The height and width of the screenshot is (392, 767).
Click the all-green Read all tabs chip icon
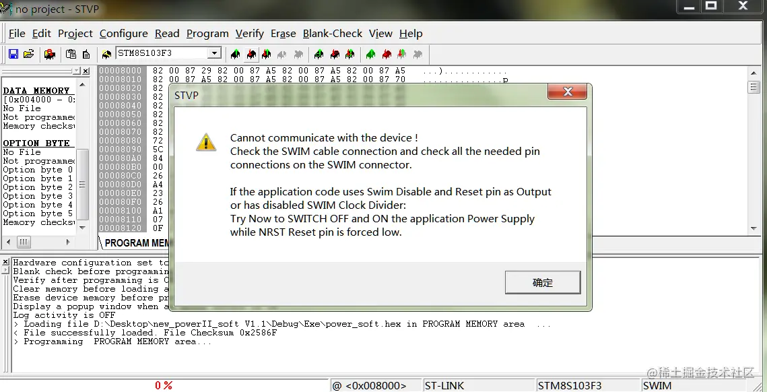point(371,54)
